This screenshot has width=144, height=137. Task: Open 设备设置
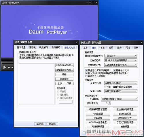tap(98, 118)
